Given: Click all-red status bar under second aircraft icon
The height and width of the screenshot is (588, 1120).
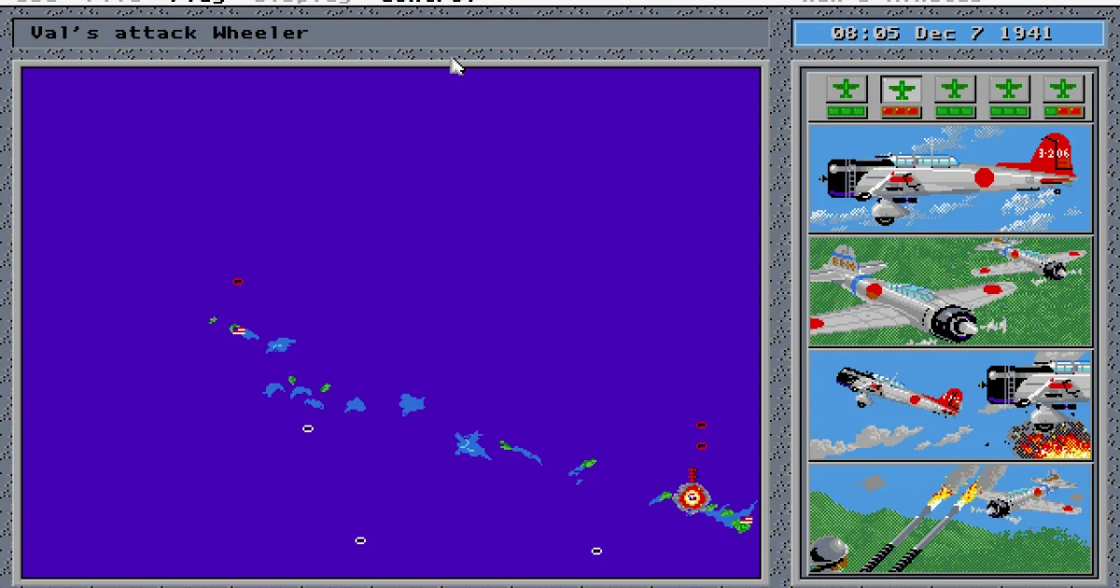Looking at the screenshot, I should [x=901, y=112].
